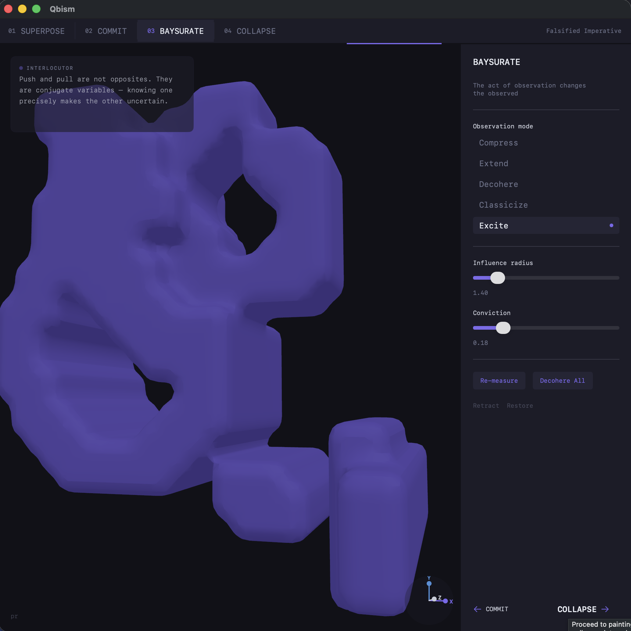Select Compress observation mode
The image size is (631, 631).
[x=498, y=143]
